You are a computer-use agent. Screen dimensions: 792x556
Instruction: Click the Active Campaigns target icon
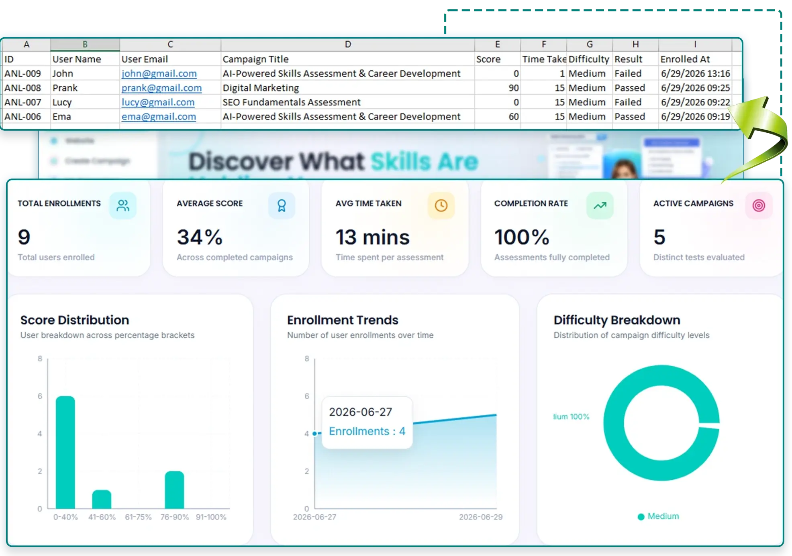click(x=759, y=205)
